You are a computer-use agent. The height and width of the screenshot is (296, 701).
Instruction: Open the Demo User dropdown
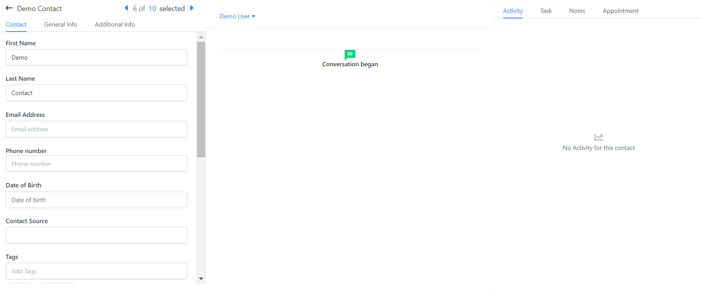point(237,16)
